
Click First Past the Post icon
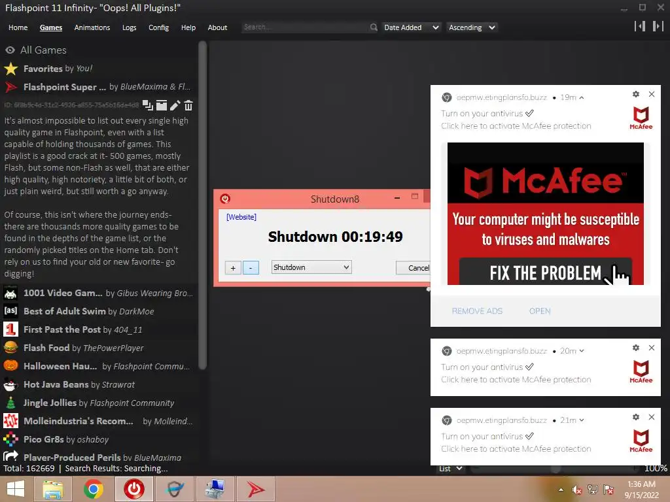click(x=10, y=329)
